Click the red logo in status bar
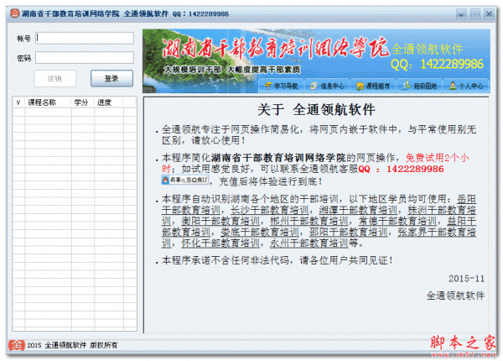 pos(17,345)
